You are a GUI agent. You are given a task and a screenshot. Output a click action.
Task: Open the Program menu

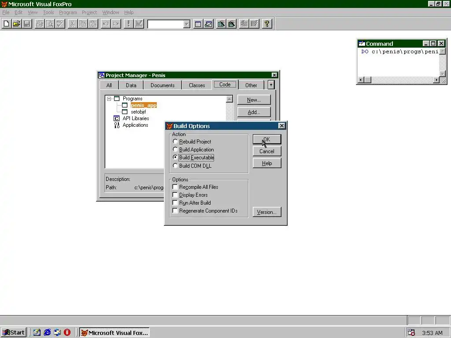click(68, 12)
